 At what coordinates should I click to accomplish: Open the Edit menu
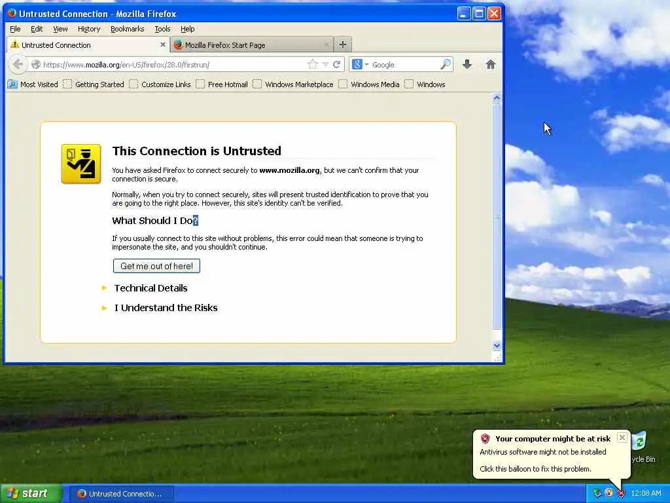click(37, 29)
